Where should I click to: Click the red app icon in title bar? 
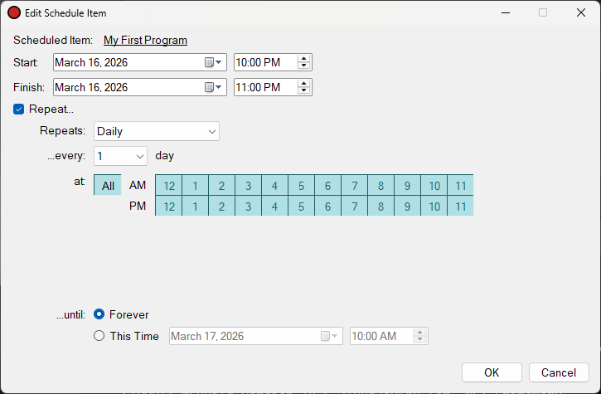[14, 12]
